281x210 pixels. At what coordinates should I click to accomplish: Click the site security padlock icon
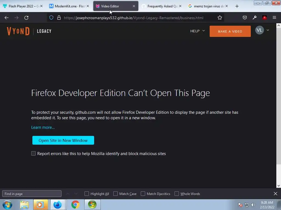[59, 18]
